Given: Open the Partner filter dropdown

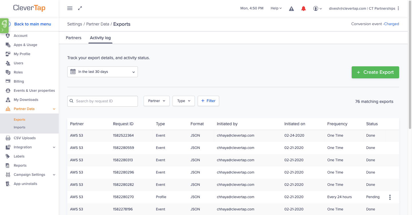Looking at the screenshot, I should pos(157,101).
